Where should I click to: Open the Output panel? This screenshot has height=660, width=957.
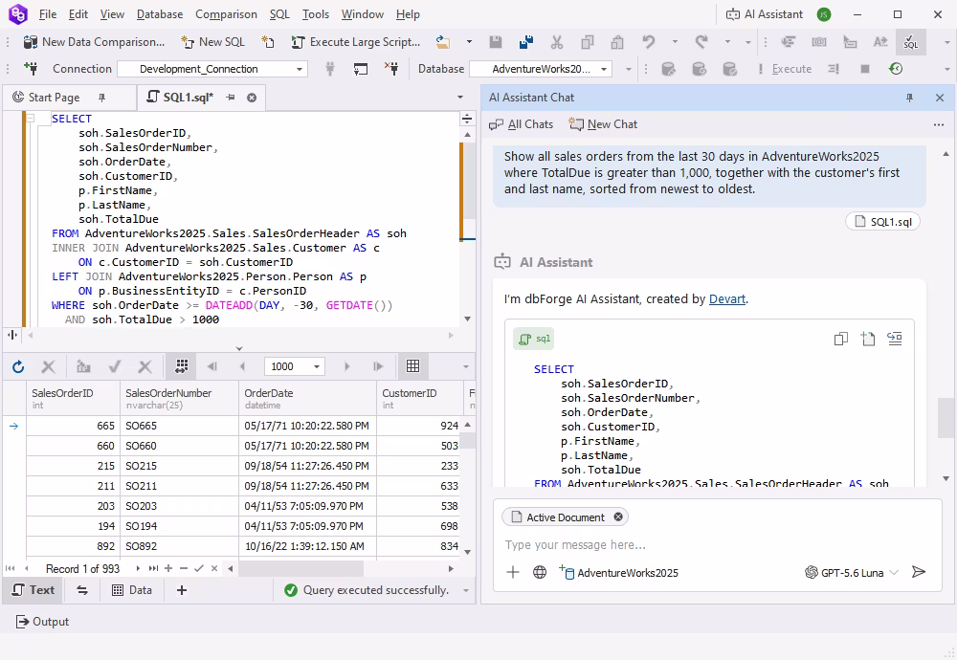[42, 622]
